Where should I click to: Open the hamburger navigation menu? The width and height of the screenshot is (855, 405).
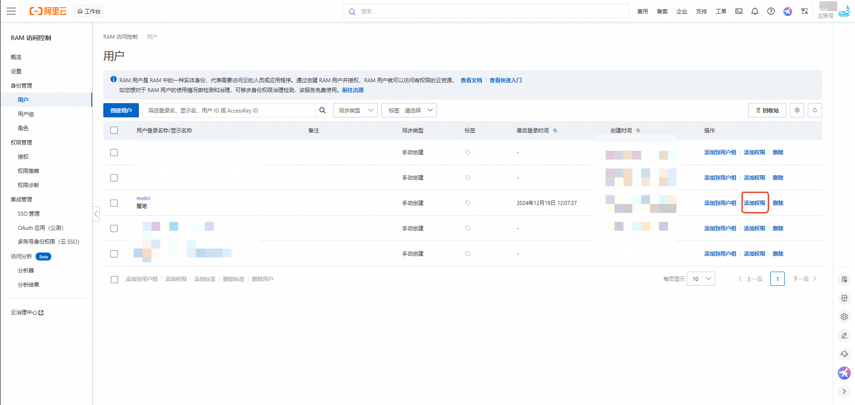pos(11,11)
